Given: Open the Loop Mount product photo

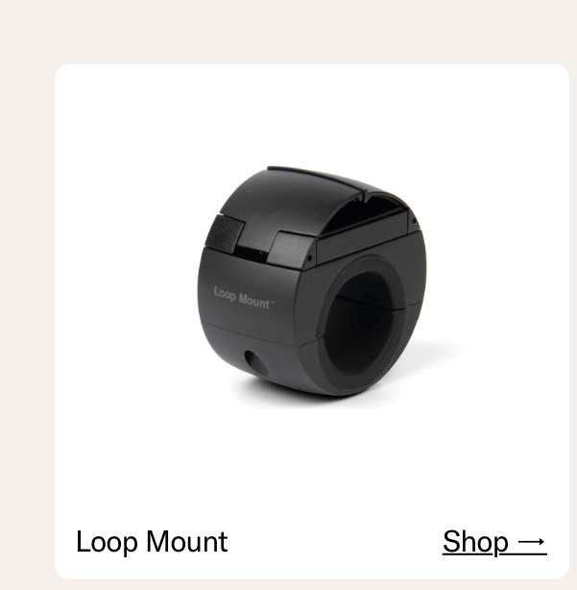Looking at the screenshot, I should click(x=312, y=282).
